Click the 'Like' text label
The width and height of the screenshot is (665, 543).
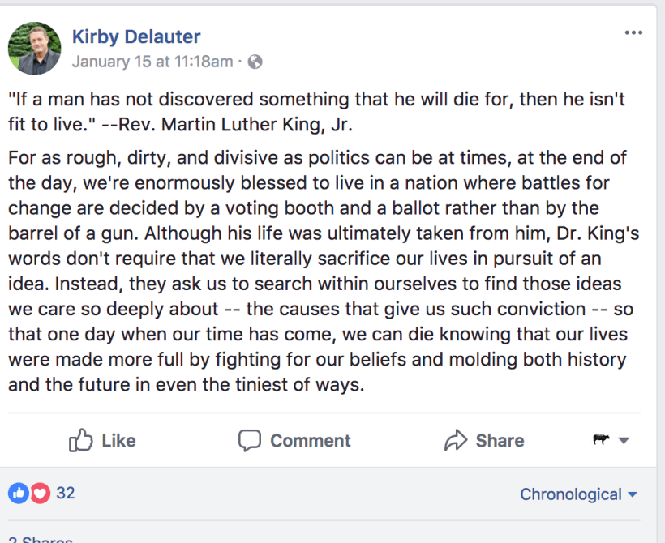pyautogui.click(x=118, y=441)
